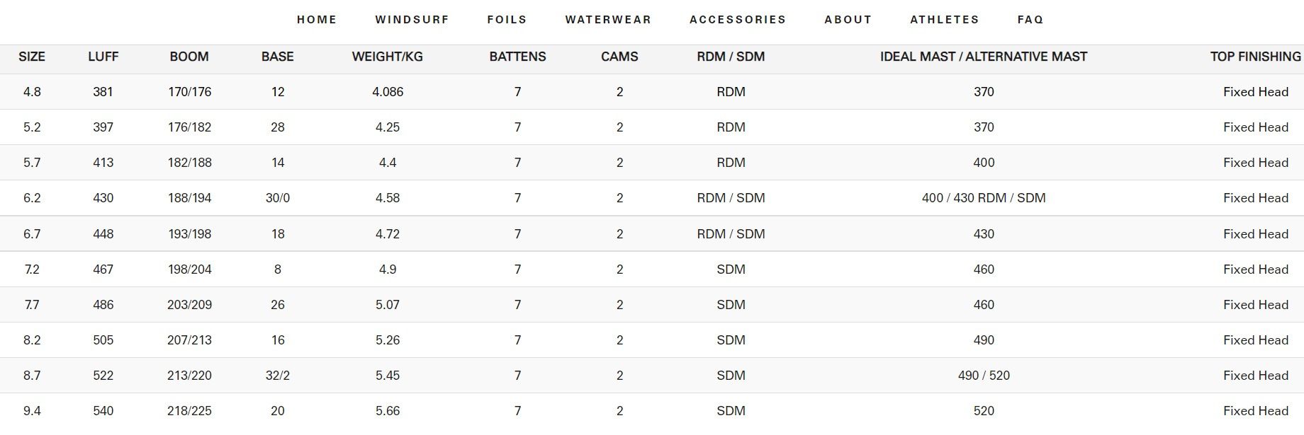Click the LUFF column header
This screenshot has height=435, width=1304.
tap(103, 57)
